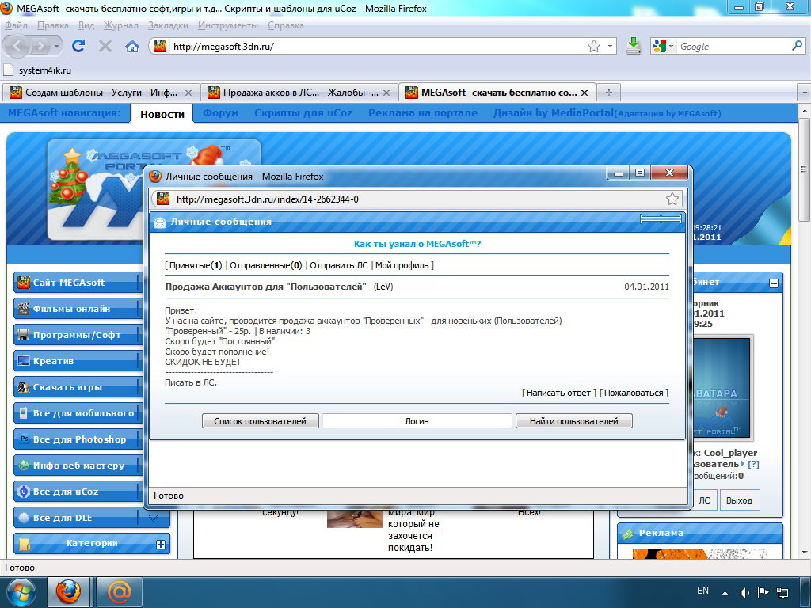
Task: Click the browser Back arrow button
Action: point(17,47)
